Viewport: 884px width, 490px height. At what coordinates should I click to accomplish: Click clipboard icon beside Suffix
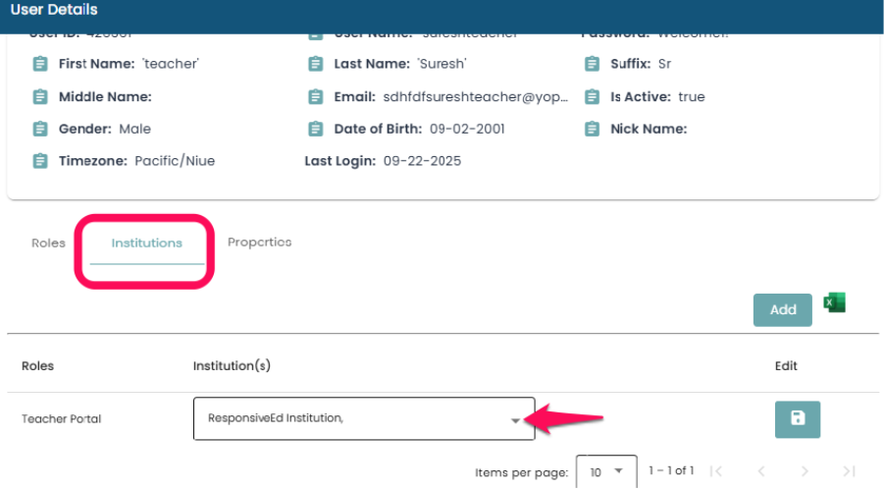[x=592, y=64]
